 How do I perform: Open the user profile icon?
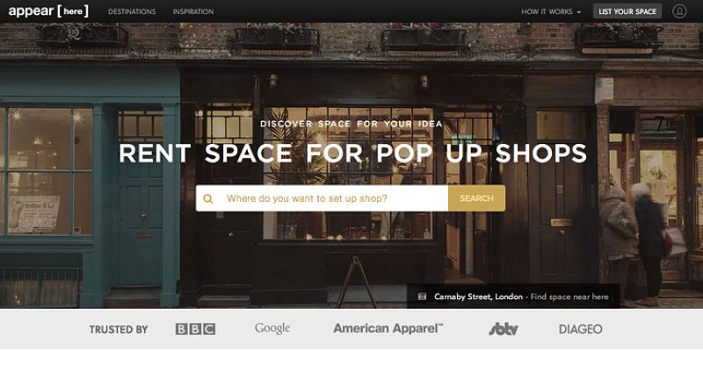point(679,11)
